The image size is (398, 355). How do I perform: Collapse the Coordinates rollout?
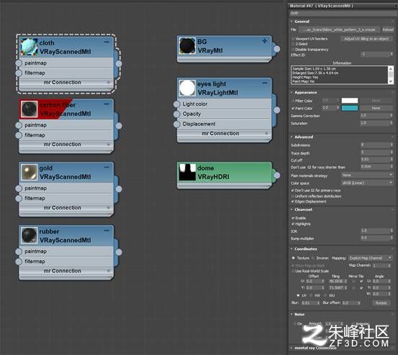point(291,249)
